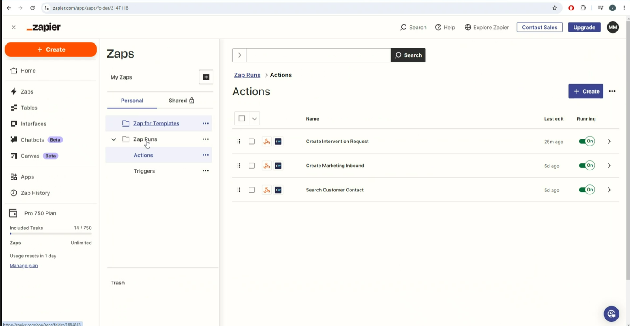Turn off Search Customer Contact zap
The height and width of the screenshot is (326, 630).
tap(587, 190)
